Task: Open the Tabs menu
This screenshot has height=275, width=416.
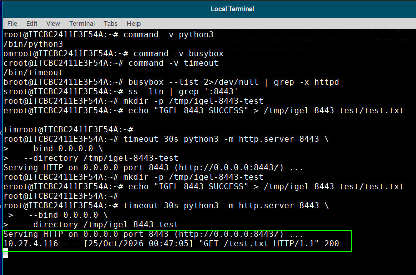Action: (110, 24)
